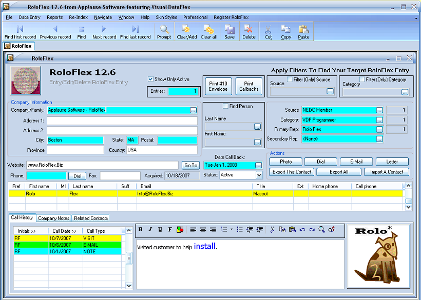Go to the first record using toolbar
The height and width of the screenshot is (300, 421).
[20, 29]
